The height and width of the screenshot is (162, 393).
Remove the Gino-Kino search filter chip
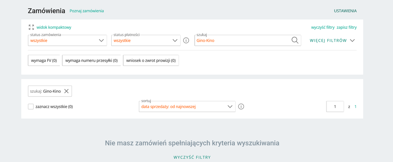pyautogui.click(x=66, y=91)
